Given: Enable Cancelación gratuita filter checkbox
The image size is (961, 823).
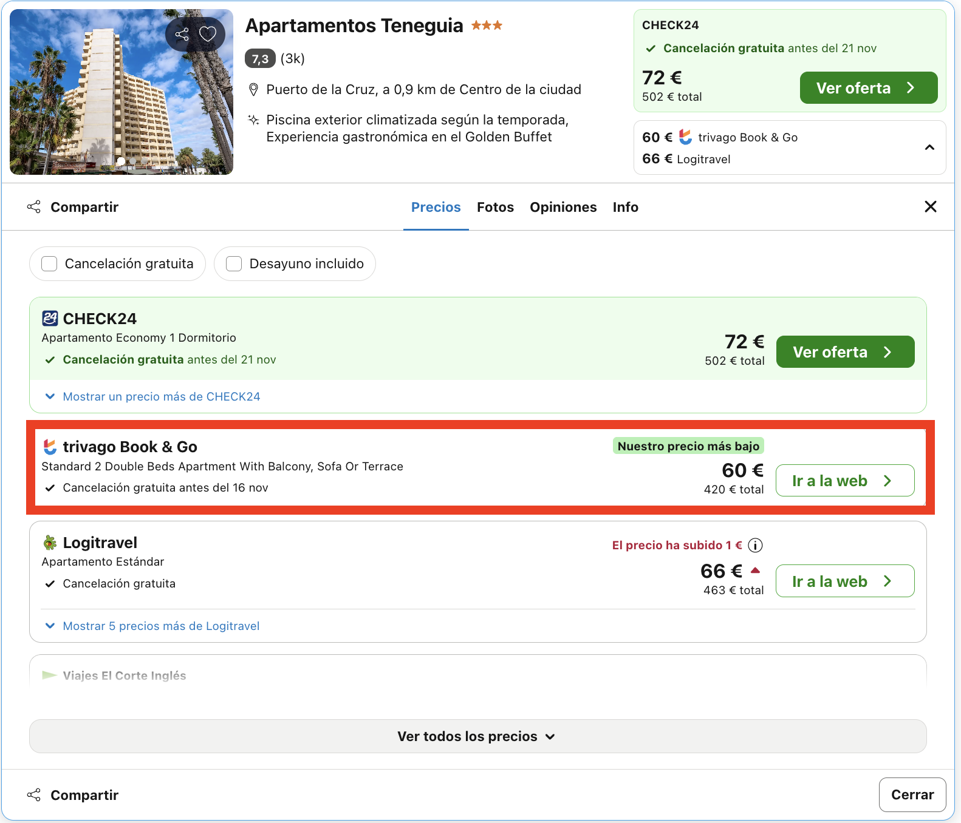Looking at the screenshot, I should tap(49, 263).
